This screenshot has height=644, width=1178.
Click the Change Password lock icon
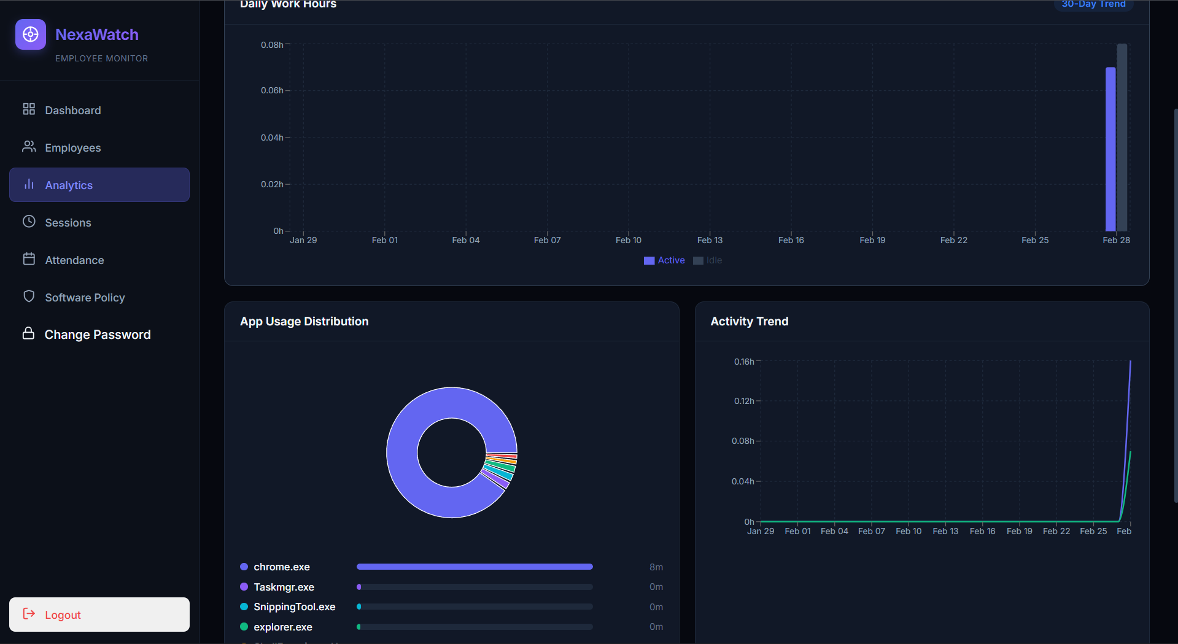28,333
